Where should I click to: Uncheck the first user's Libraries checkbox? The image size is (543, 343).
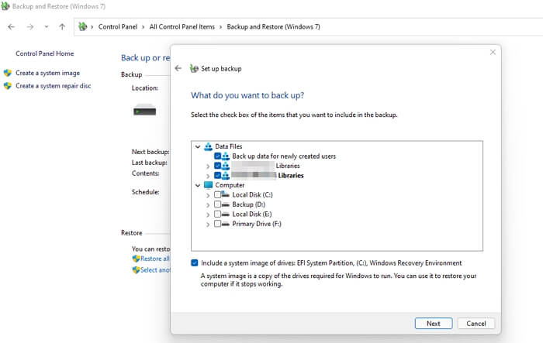(x=217, y=166)
